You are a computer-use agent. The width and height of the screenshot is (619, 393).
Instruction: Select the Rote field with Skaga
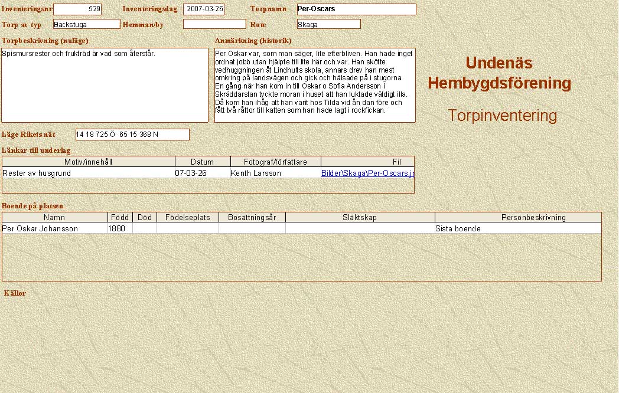328,24
